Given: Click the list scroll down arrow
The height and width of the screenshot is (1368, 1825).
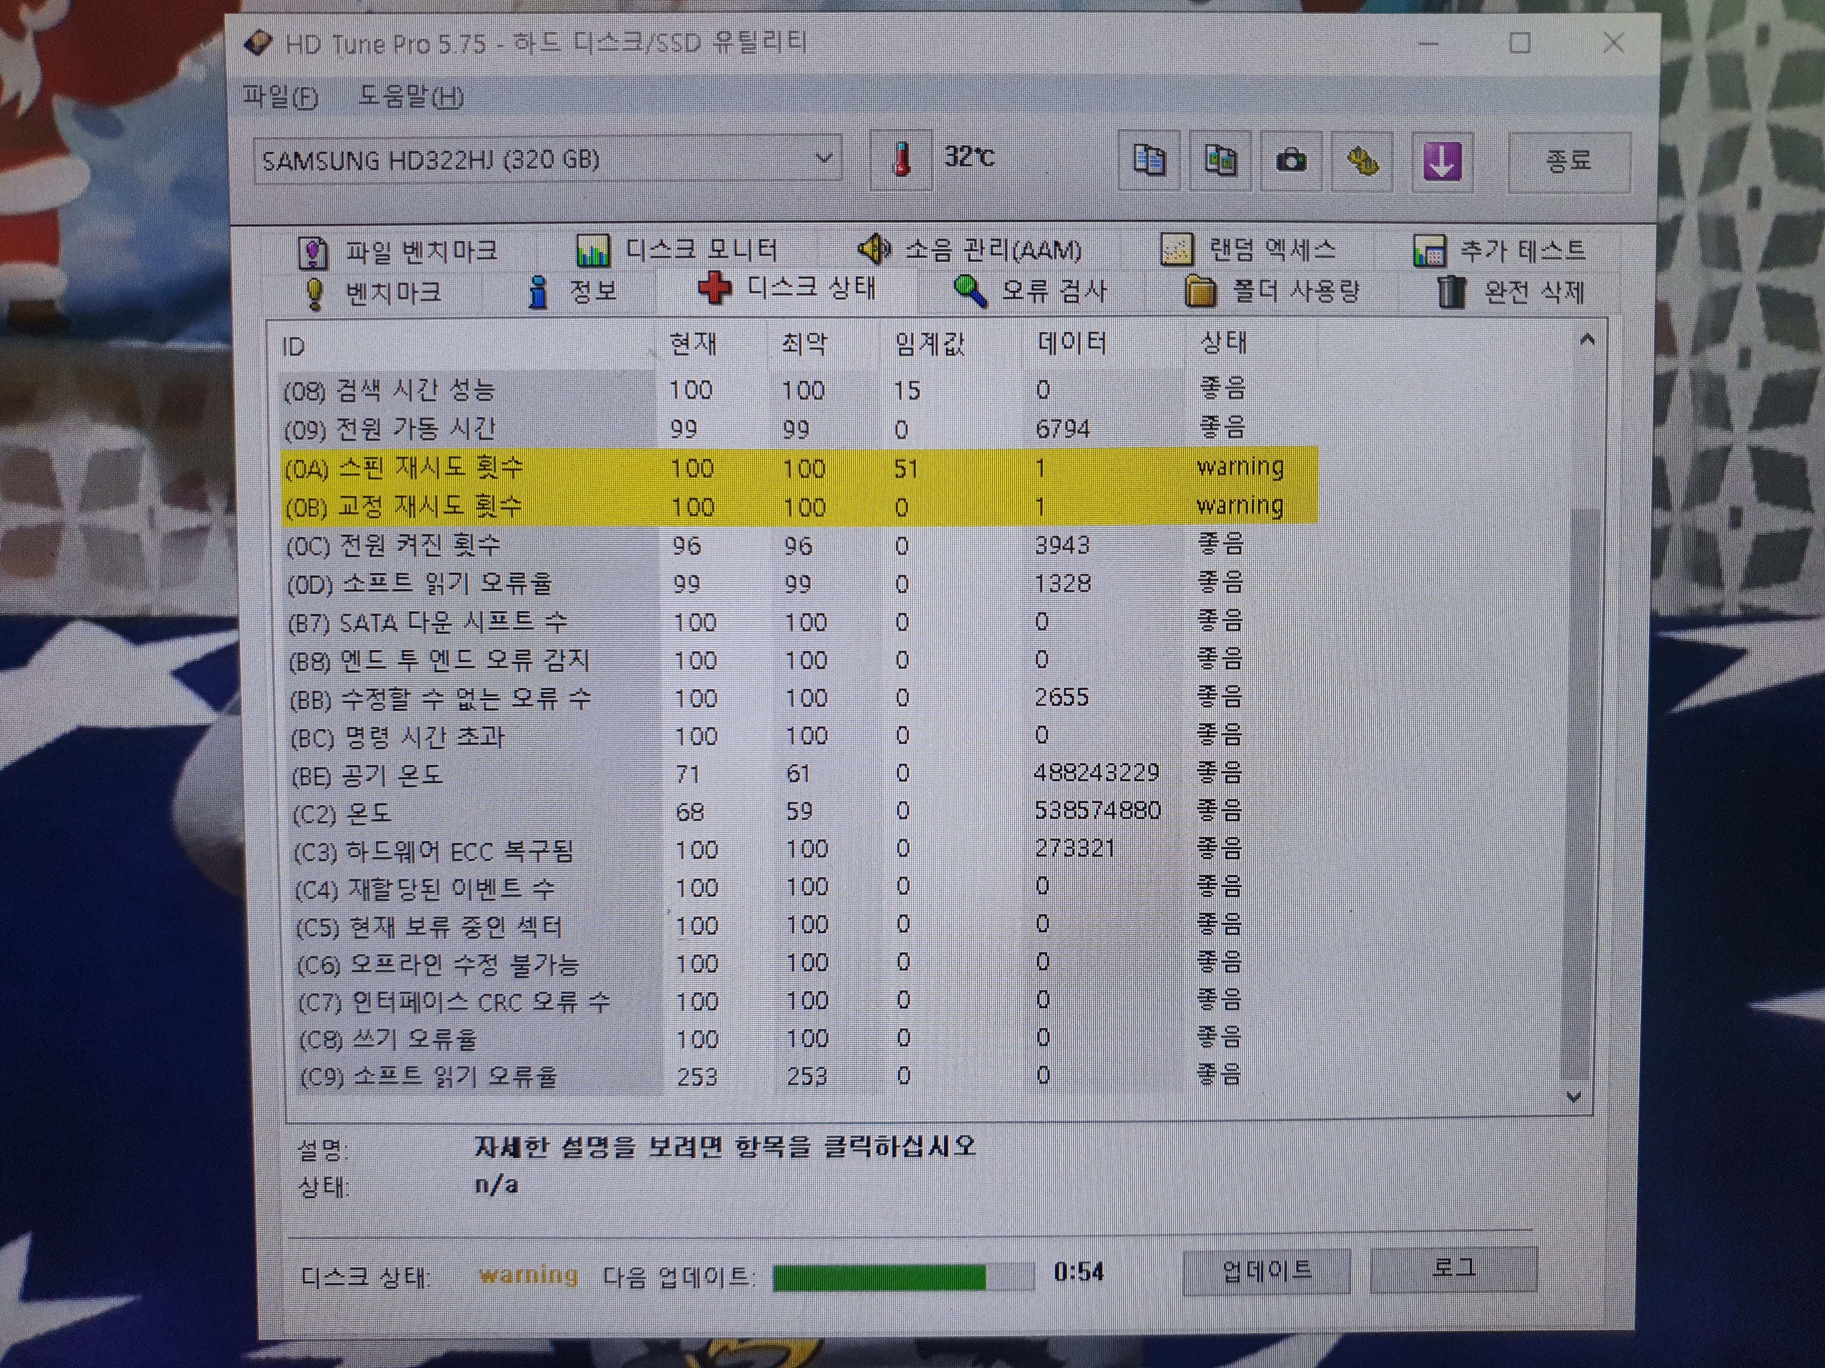Looking at the screenshot, I should [x=1573, y=1097].
